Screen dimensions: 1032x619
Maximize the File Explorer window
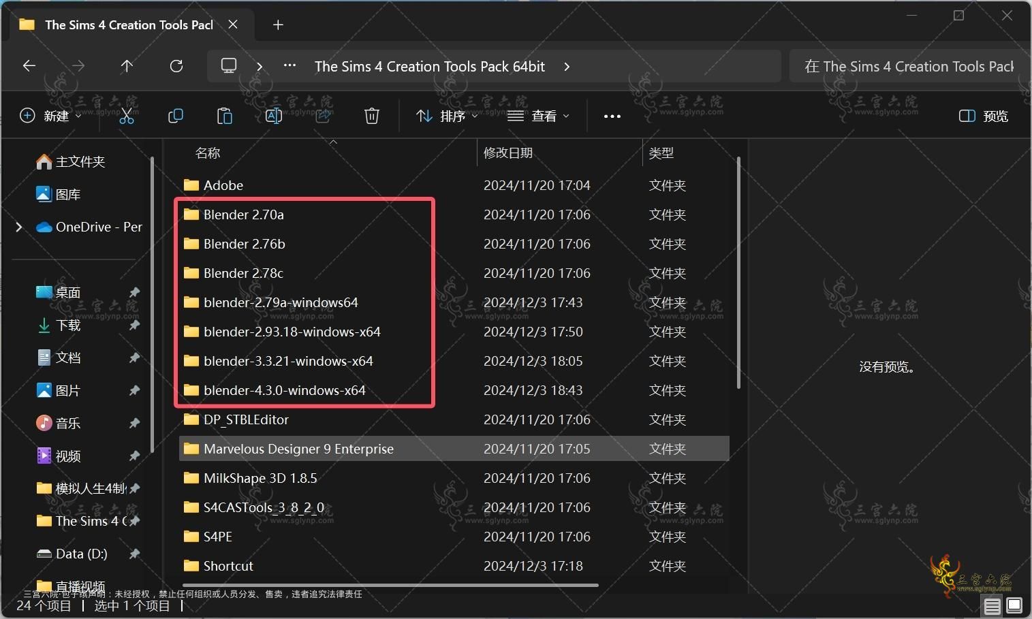coord(958,16)
